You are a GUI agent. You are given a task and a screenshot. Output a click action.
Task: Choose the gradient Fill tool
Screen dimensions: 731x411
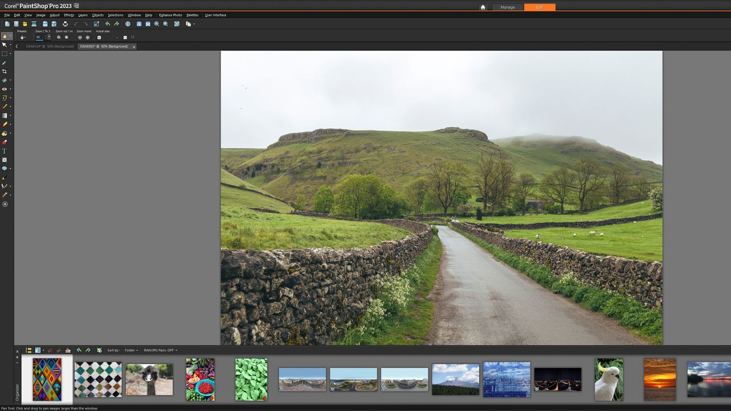(5, 115)
